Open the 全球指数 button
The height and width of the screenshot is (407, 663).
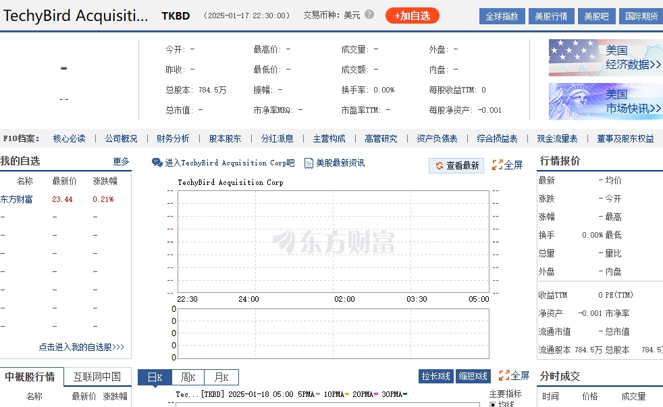(x=502, y=16)
